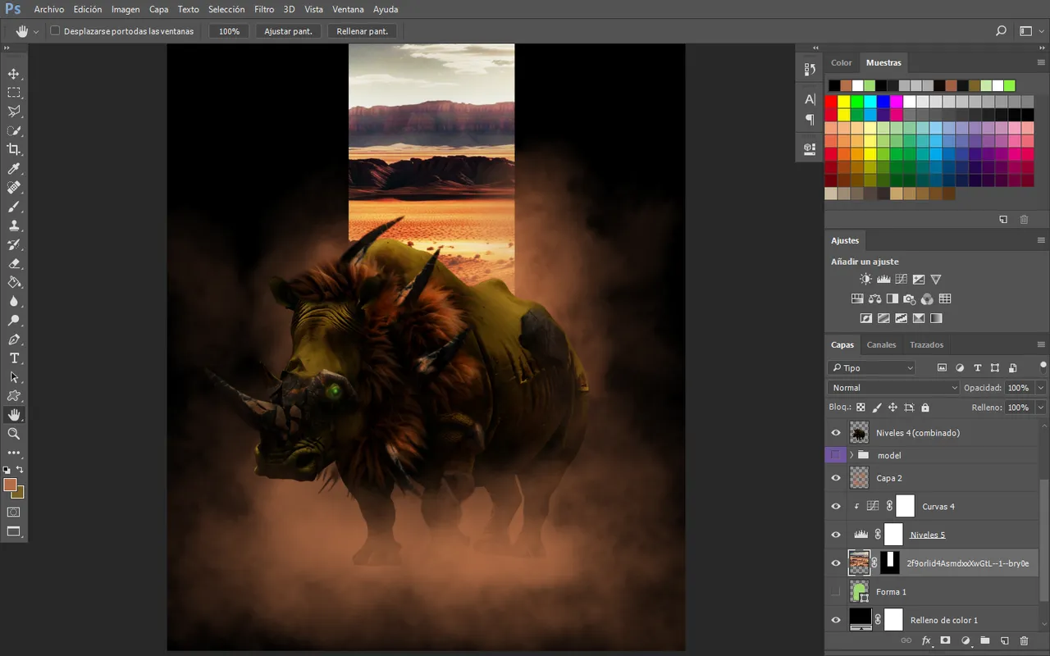The width and height of the screenshot is (1050, 656).
Task: Delete the selected layer with trash icon
Action: pyautogui.click(x=1024, y=640)
